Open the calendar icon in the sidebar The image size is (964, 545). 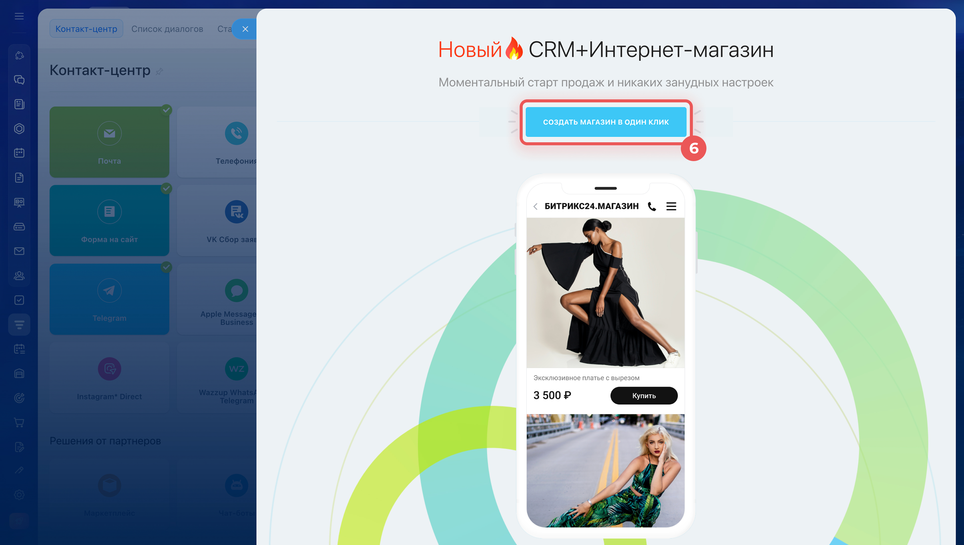pos(19,153)
